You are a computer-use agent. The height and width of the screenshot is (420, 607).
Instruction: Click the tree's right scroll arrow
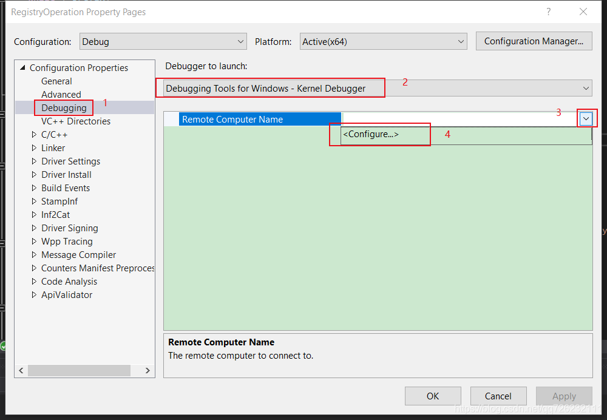(148, 370)
